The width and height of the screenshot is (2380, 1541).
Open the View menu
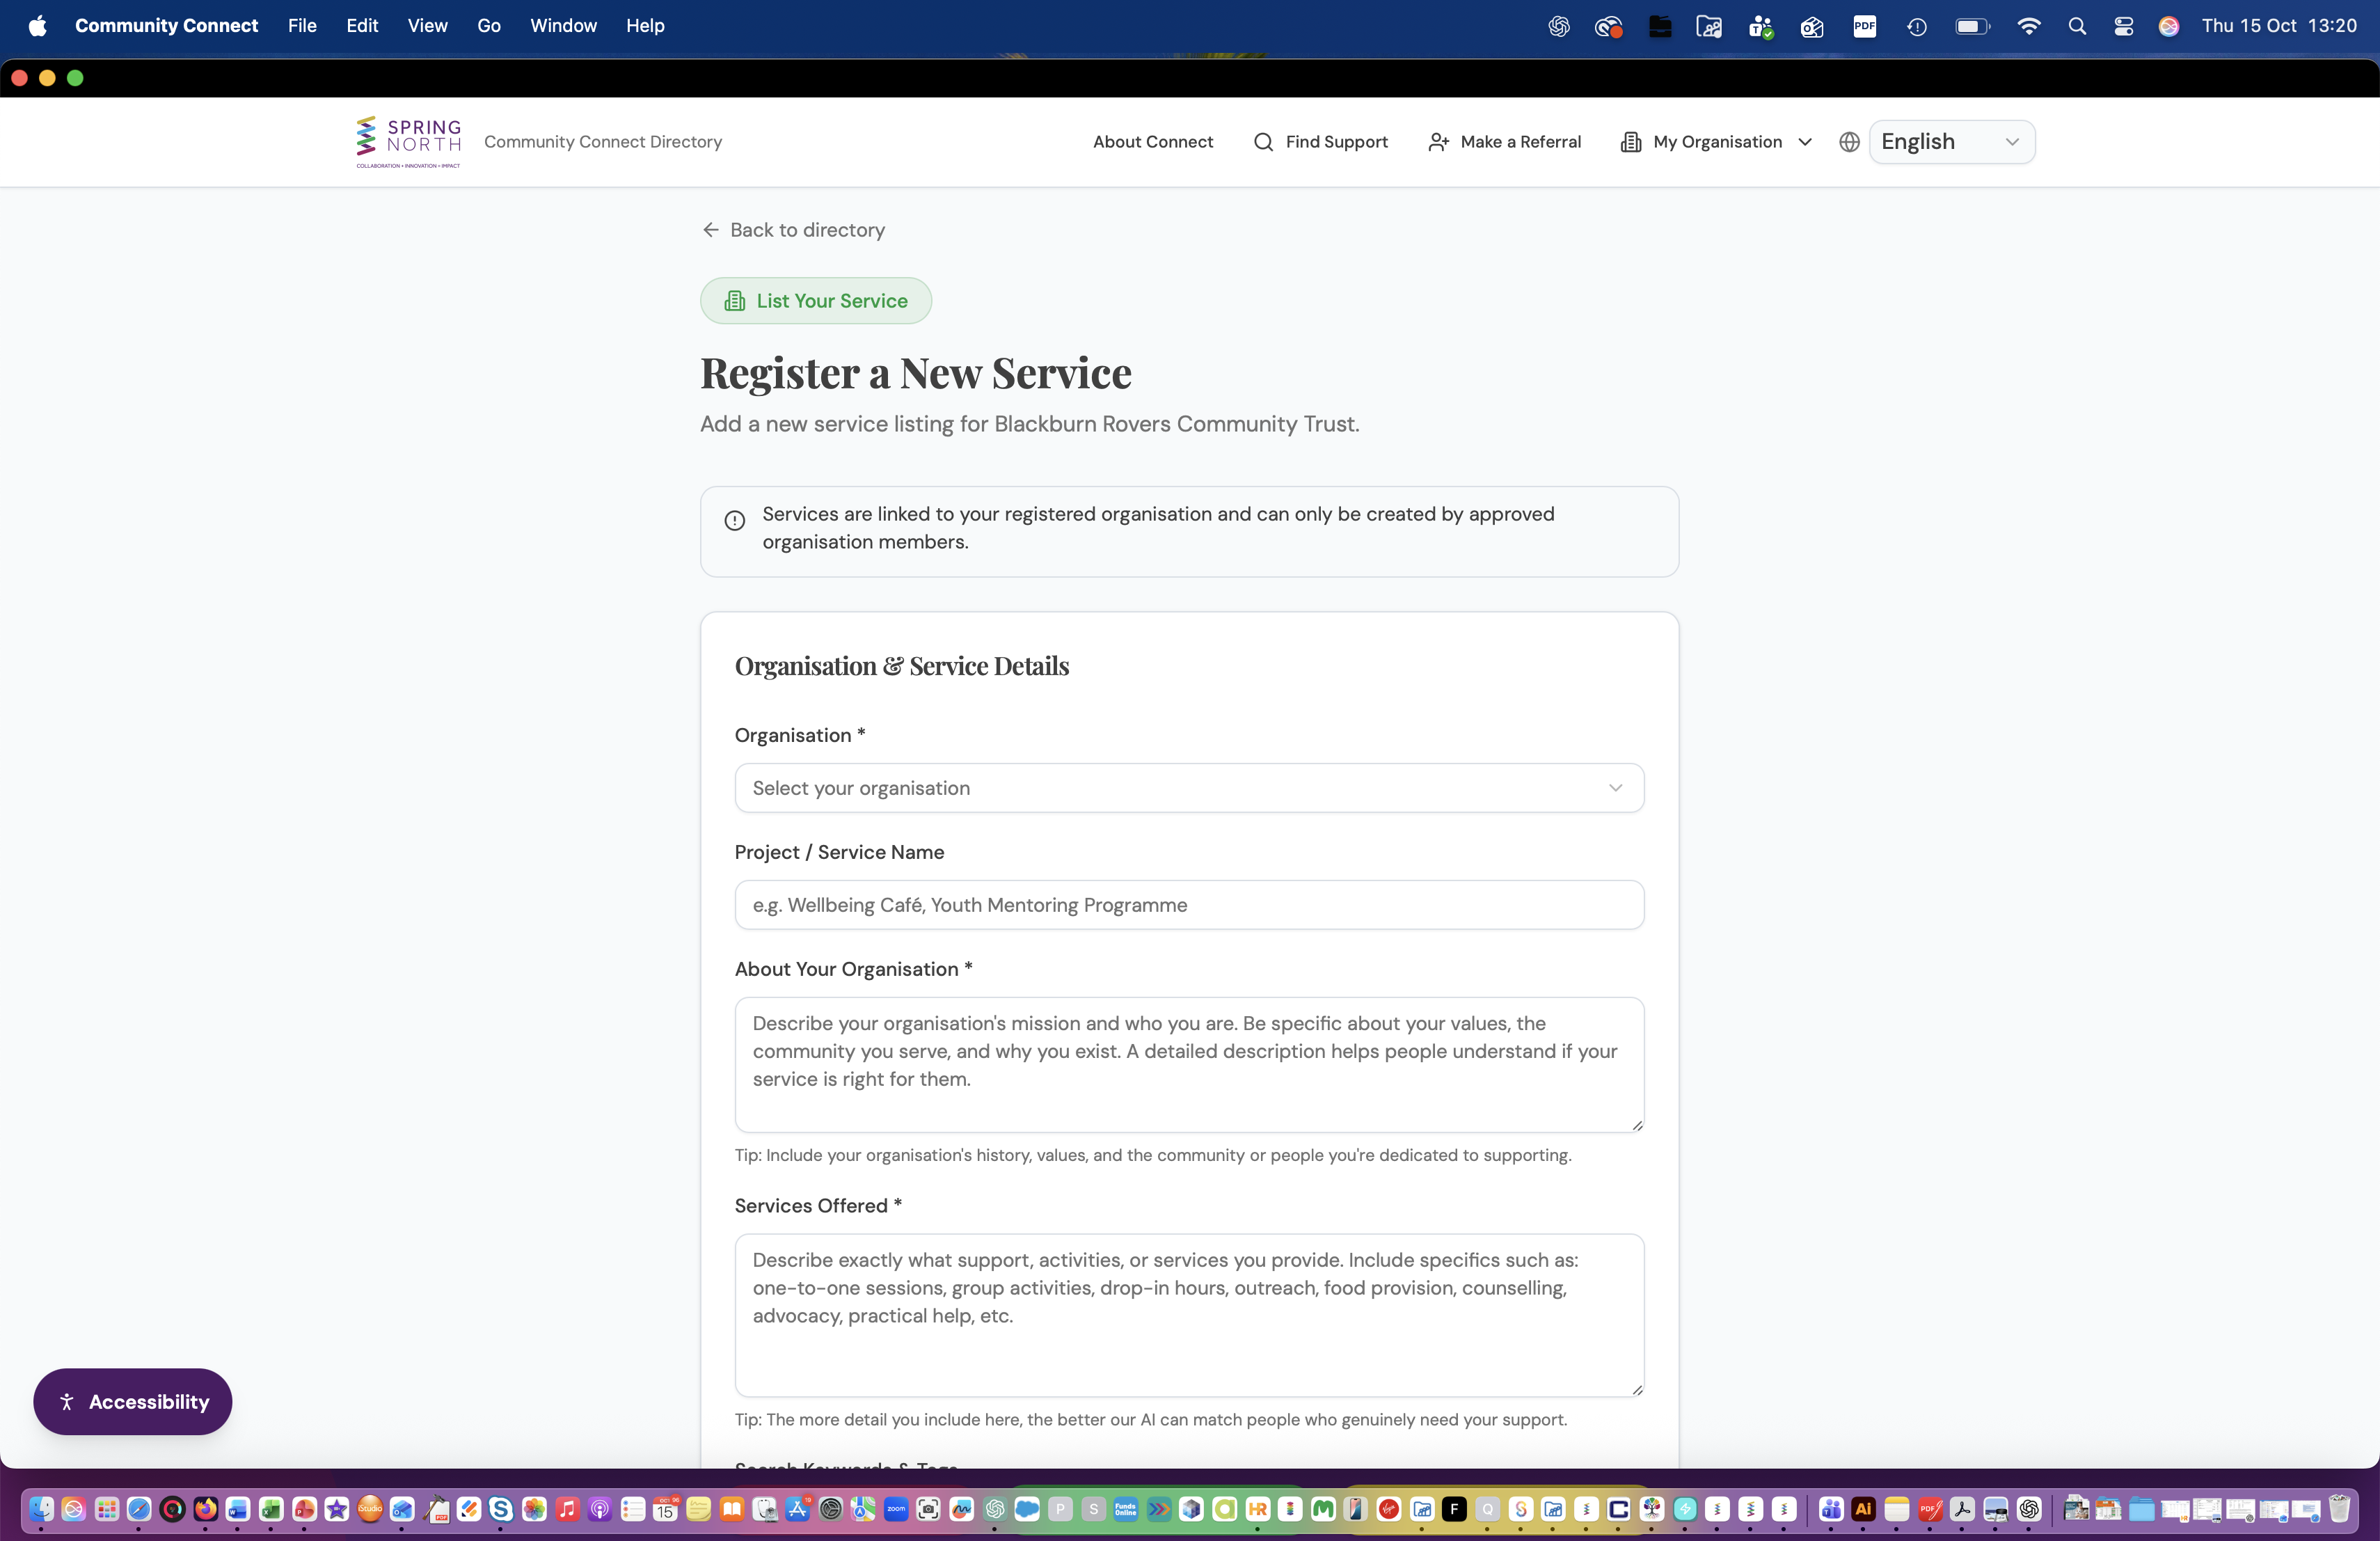point(427,26)
